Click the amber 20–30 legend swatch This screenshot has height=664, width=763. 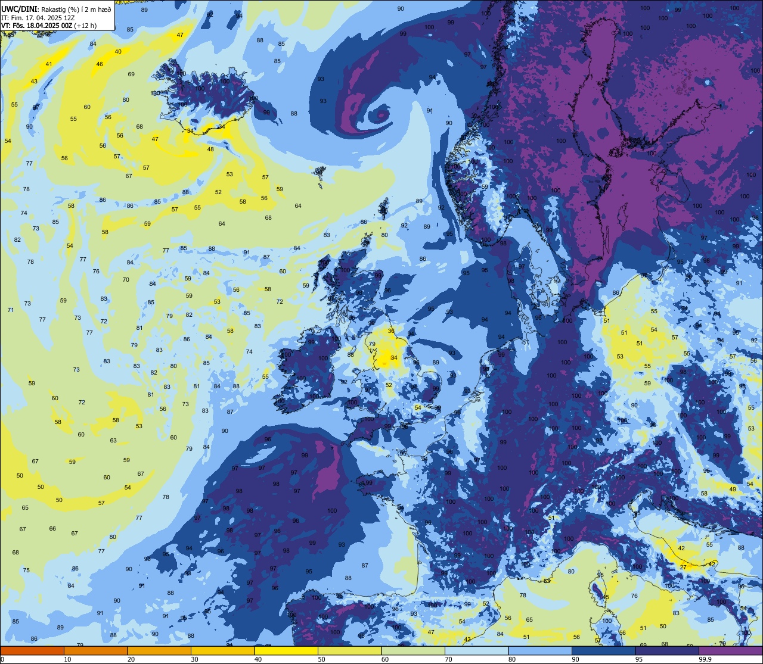click(159, 650)
